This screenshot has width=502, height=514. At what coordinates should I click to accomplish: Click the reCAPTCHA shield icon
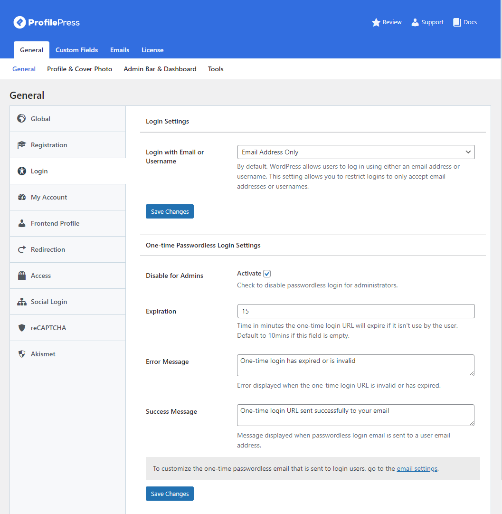[21, 328]
